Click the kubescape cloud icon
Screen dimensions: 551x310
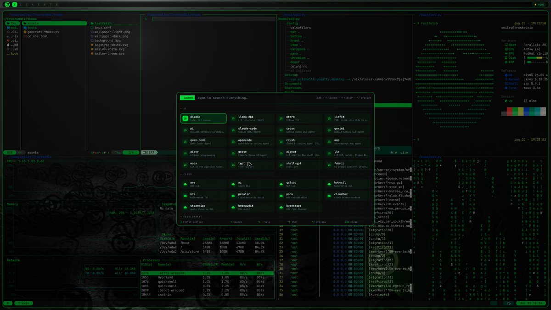[x=281, y=208]
